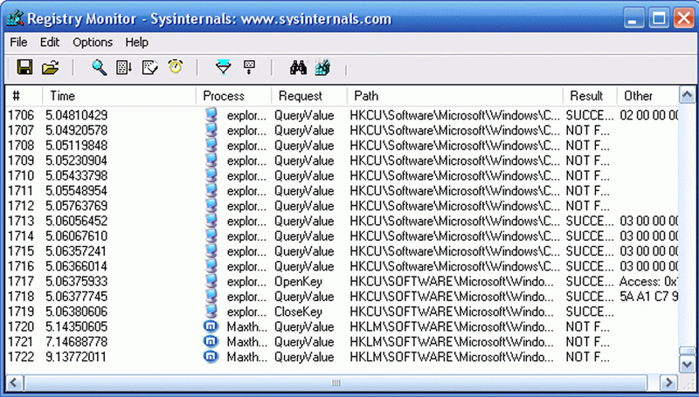The image size is (699, 397).
Task: Sort by the # column header
Action: click(24, 96)
